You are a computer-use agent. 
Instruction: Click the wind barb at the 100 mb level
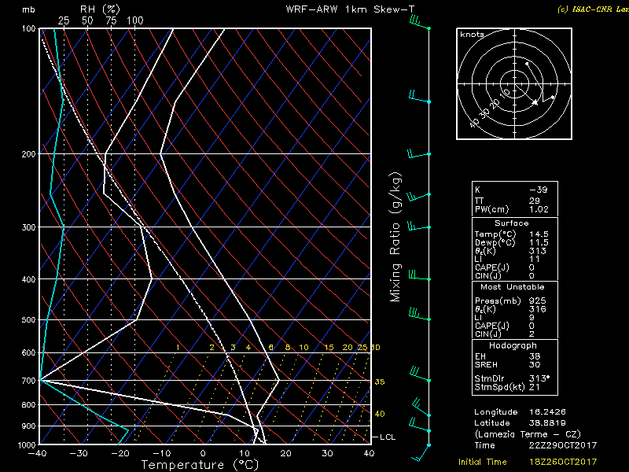420,23
